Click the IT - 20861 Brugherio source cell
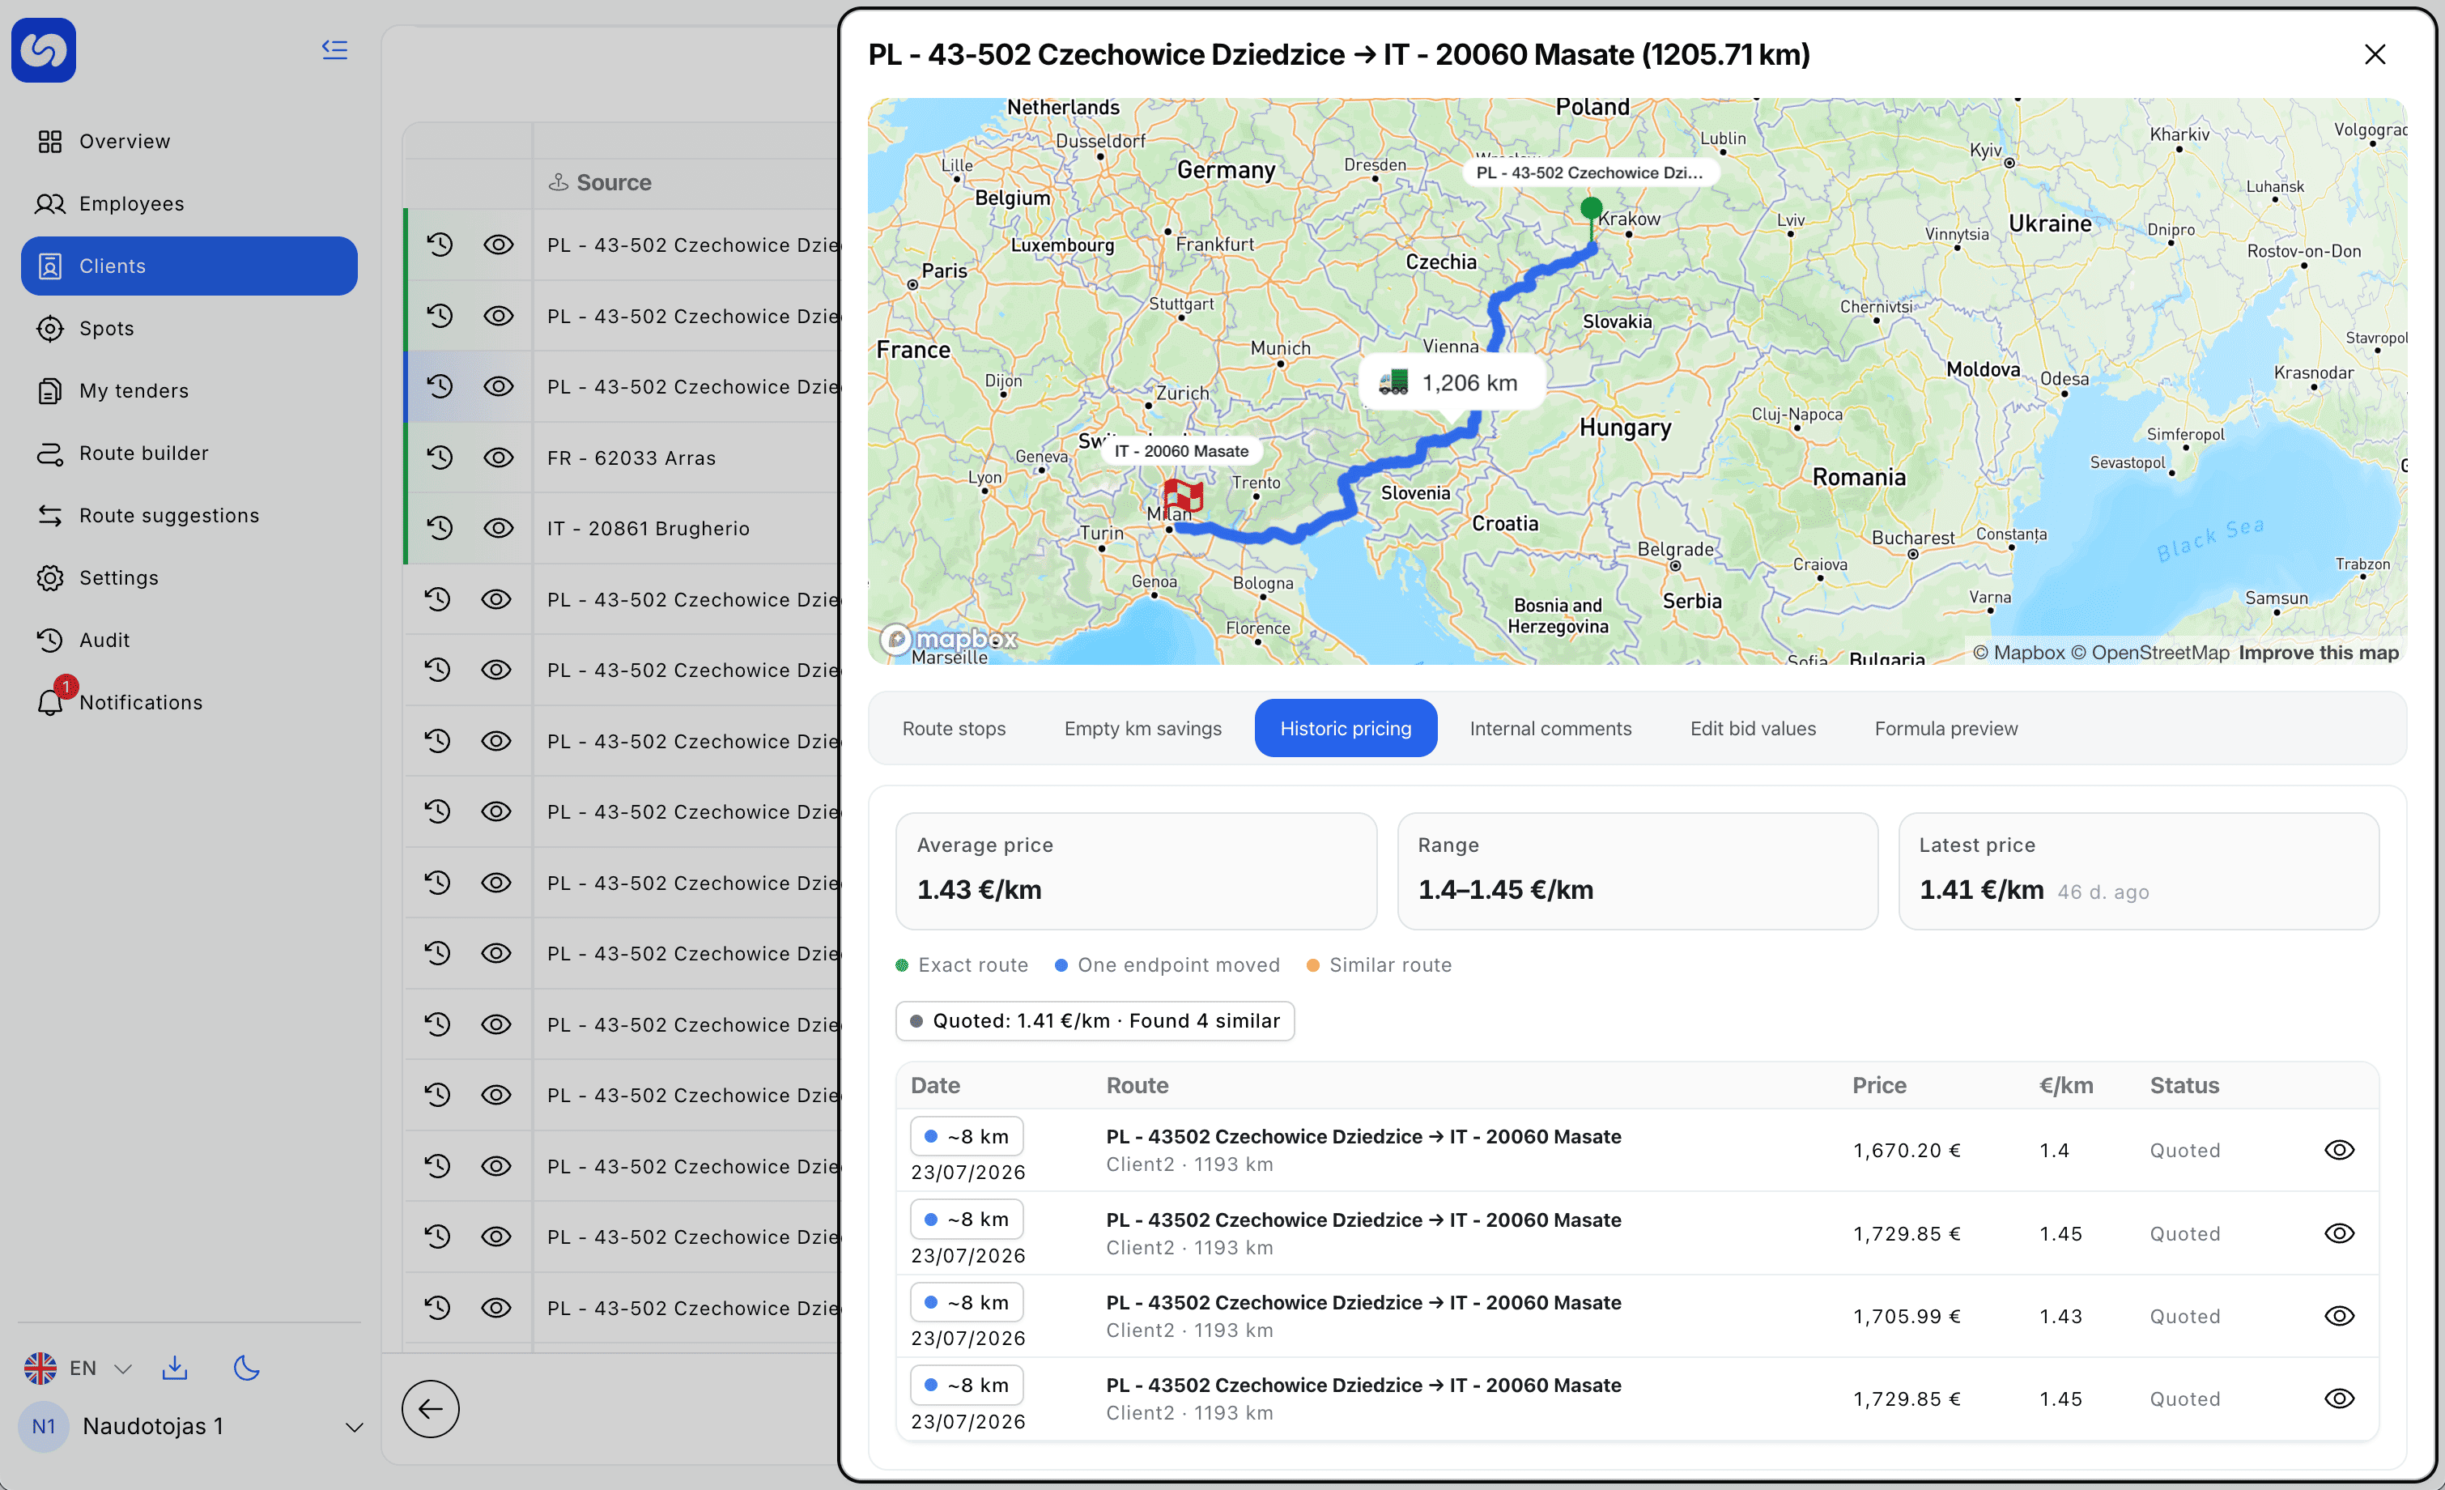This screenshot has width=2445, height=1490. tap(648, 528)
